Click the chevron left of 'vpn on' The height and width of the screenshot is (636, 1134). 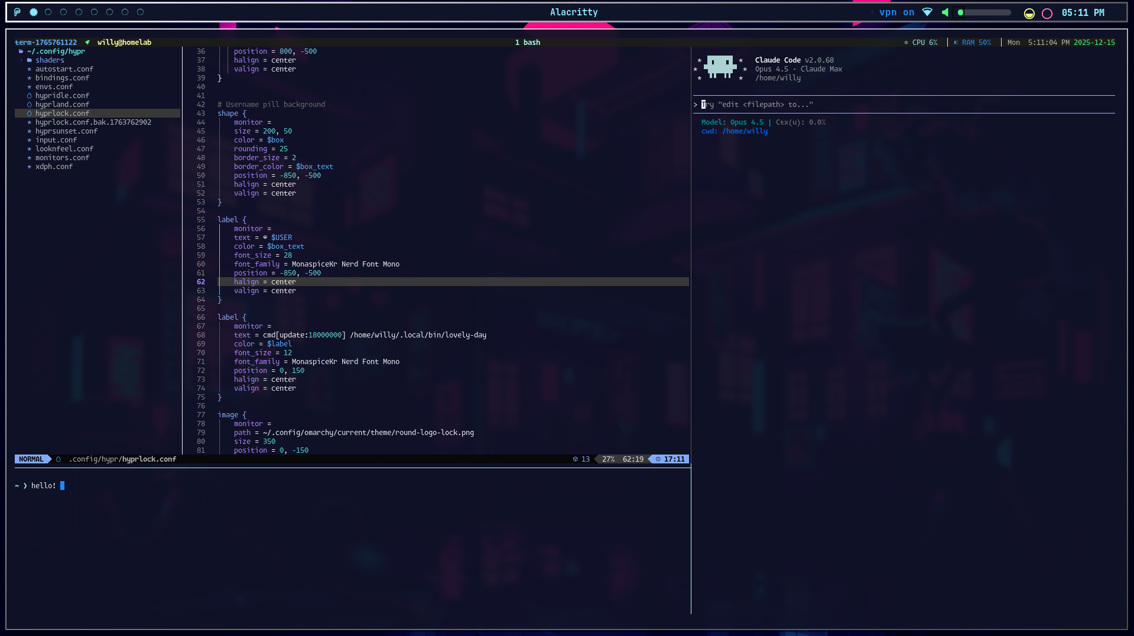(872, 12)
